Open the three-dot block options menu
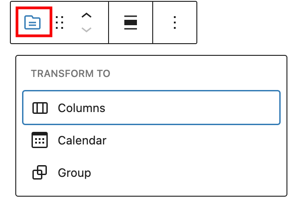Viewport: 300px width, 207px height. pos(175,22)
